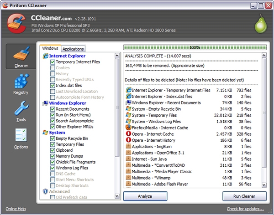Click Opera icon beside Internet History result

coord(129,140)
